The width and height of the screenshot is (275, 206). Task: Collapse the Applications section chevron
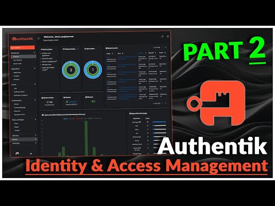pyautogui.click(x=34, y=69)
